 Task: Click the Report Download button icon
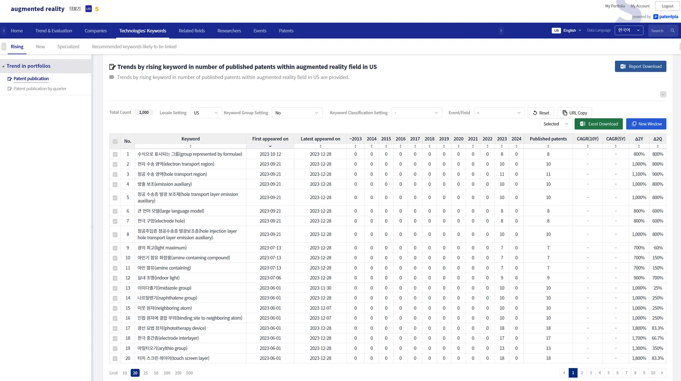pyautogui.click(x=623, y=66)
